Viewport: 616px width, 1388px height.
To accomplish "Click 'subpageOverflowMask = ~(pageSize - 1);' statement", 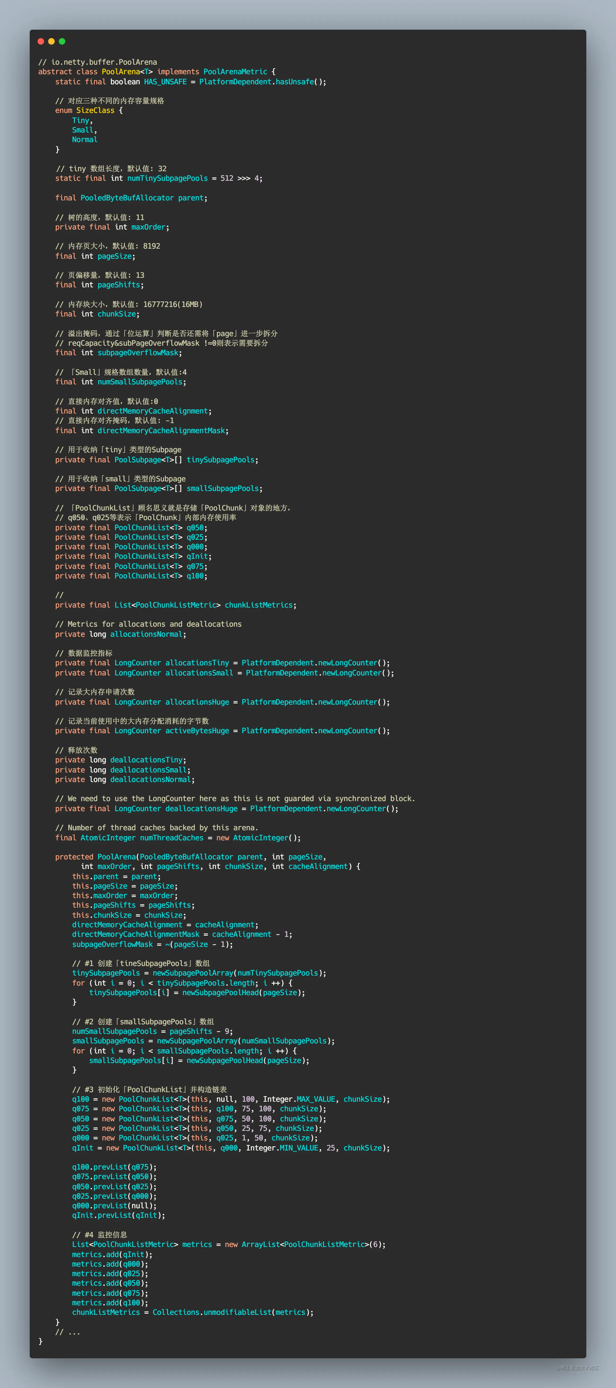I will point(152,945).
